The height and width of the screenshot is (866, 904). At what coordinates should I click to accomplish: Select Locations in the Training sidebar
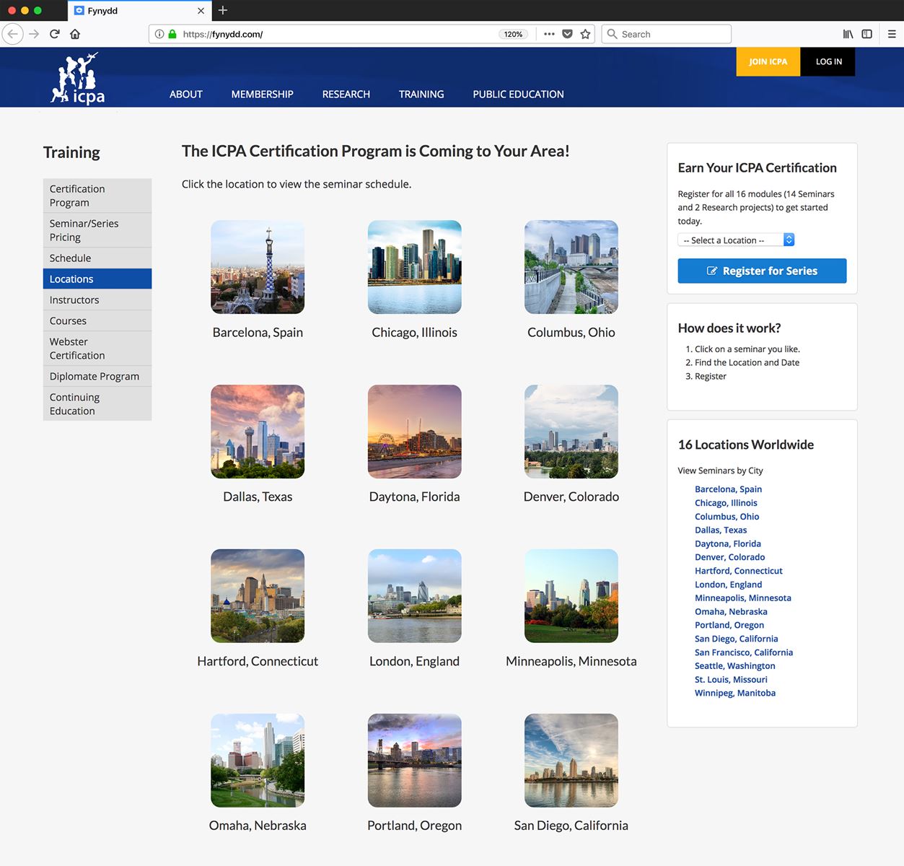[97, 279]
